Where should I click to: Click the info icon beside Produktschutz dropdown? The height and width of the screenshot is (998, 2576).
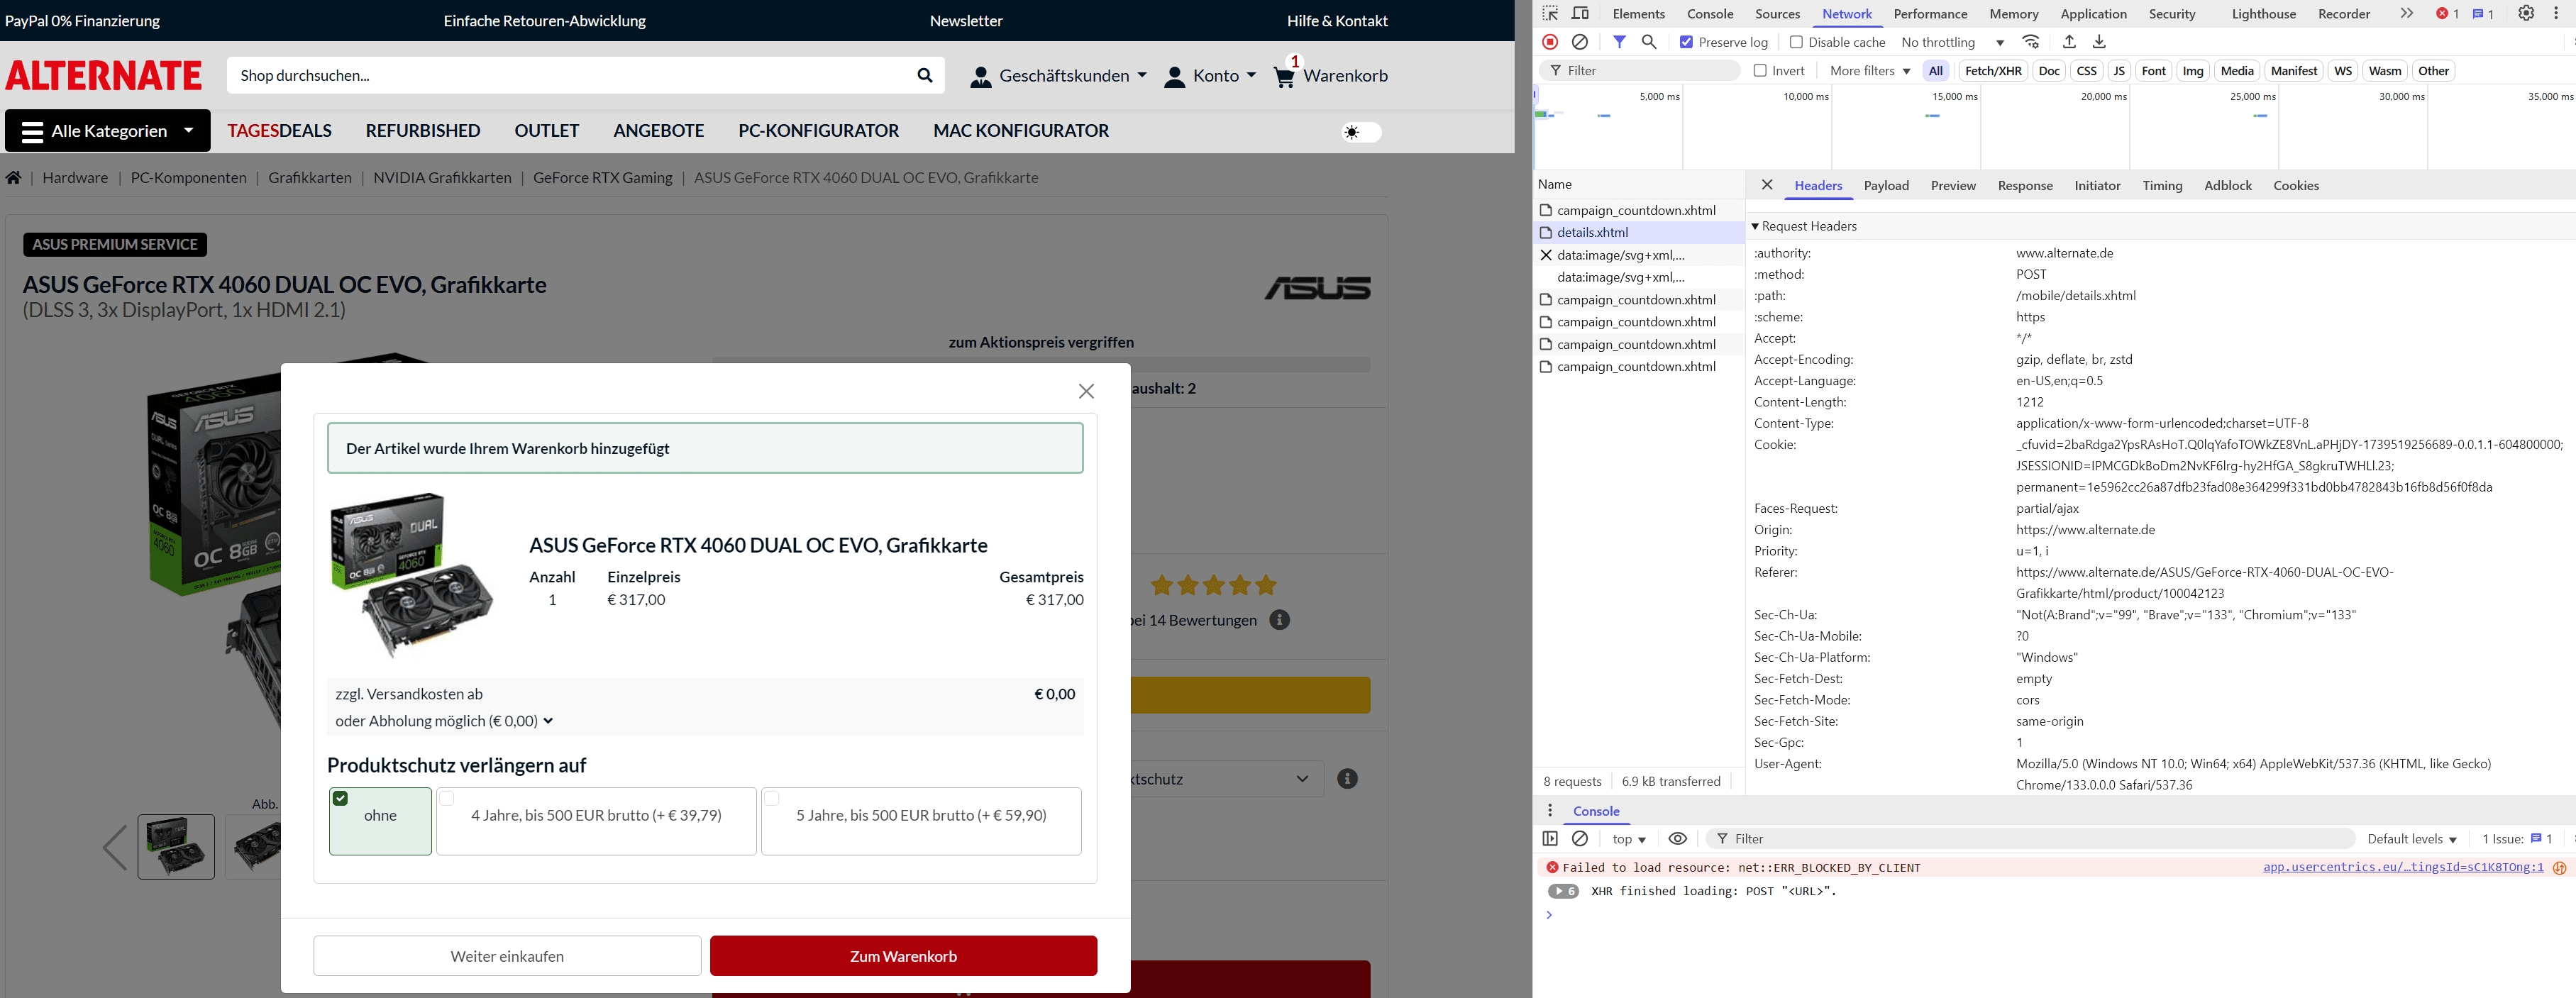(x=1347, y=778)
